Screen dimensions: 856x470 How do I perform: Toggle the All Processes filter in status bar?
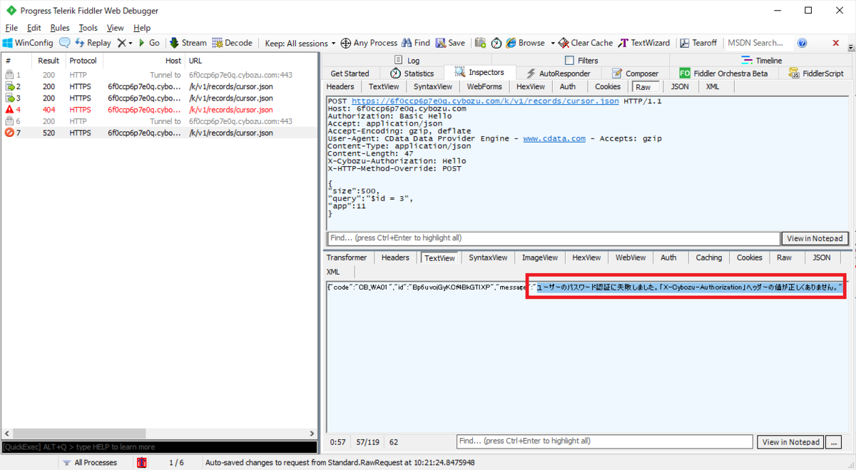(x=89, y=462)
